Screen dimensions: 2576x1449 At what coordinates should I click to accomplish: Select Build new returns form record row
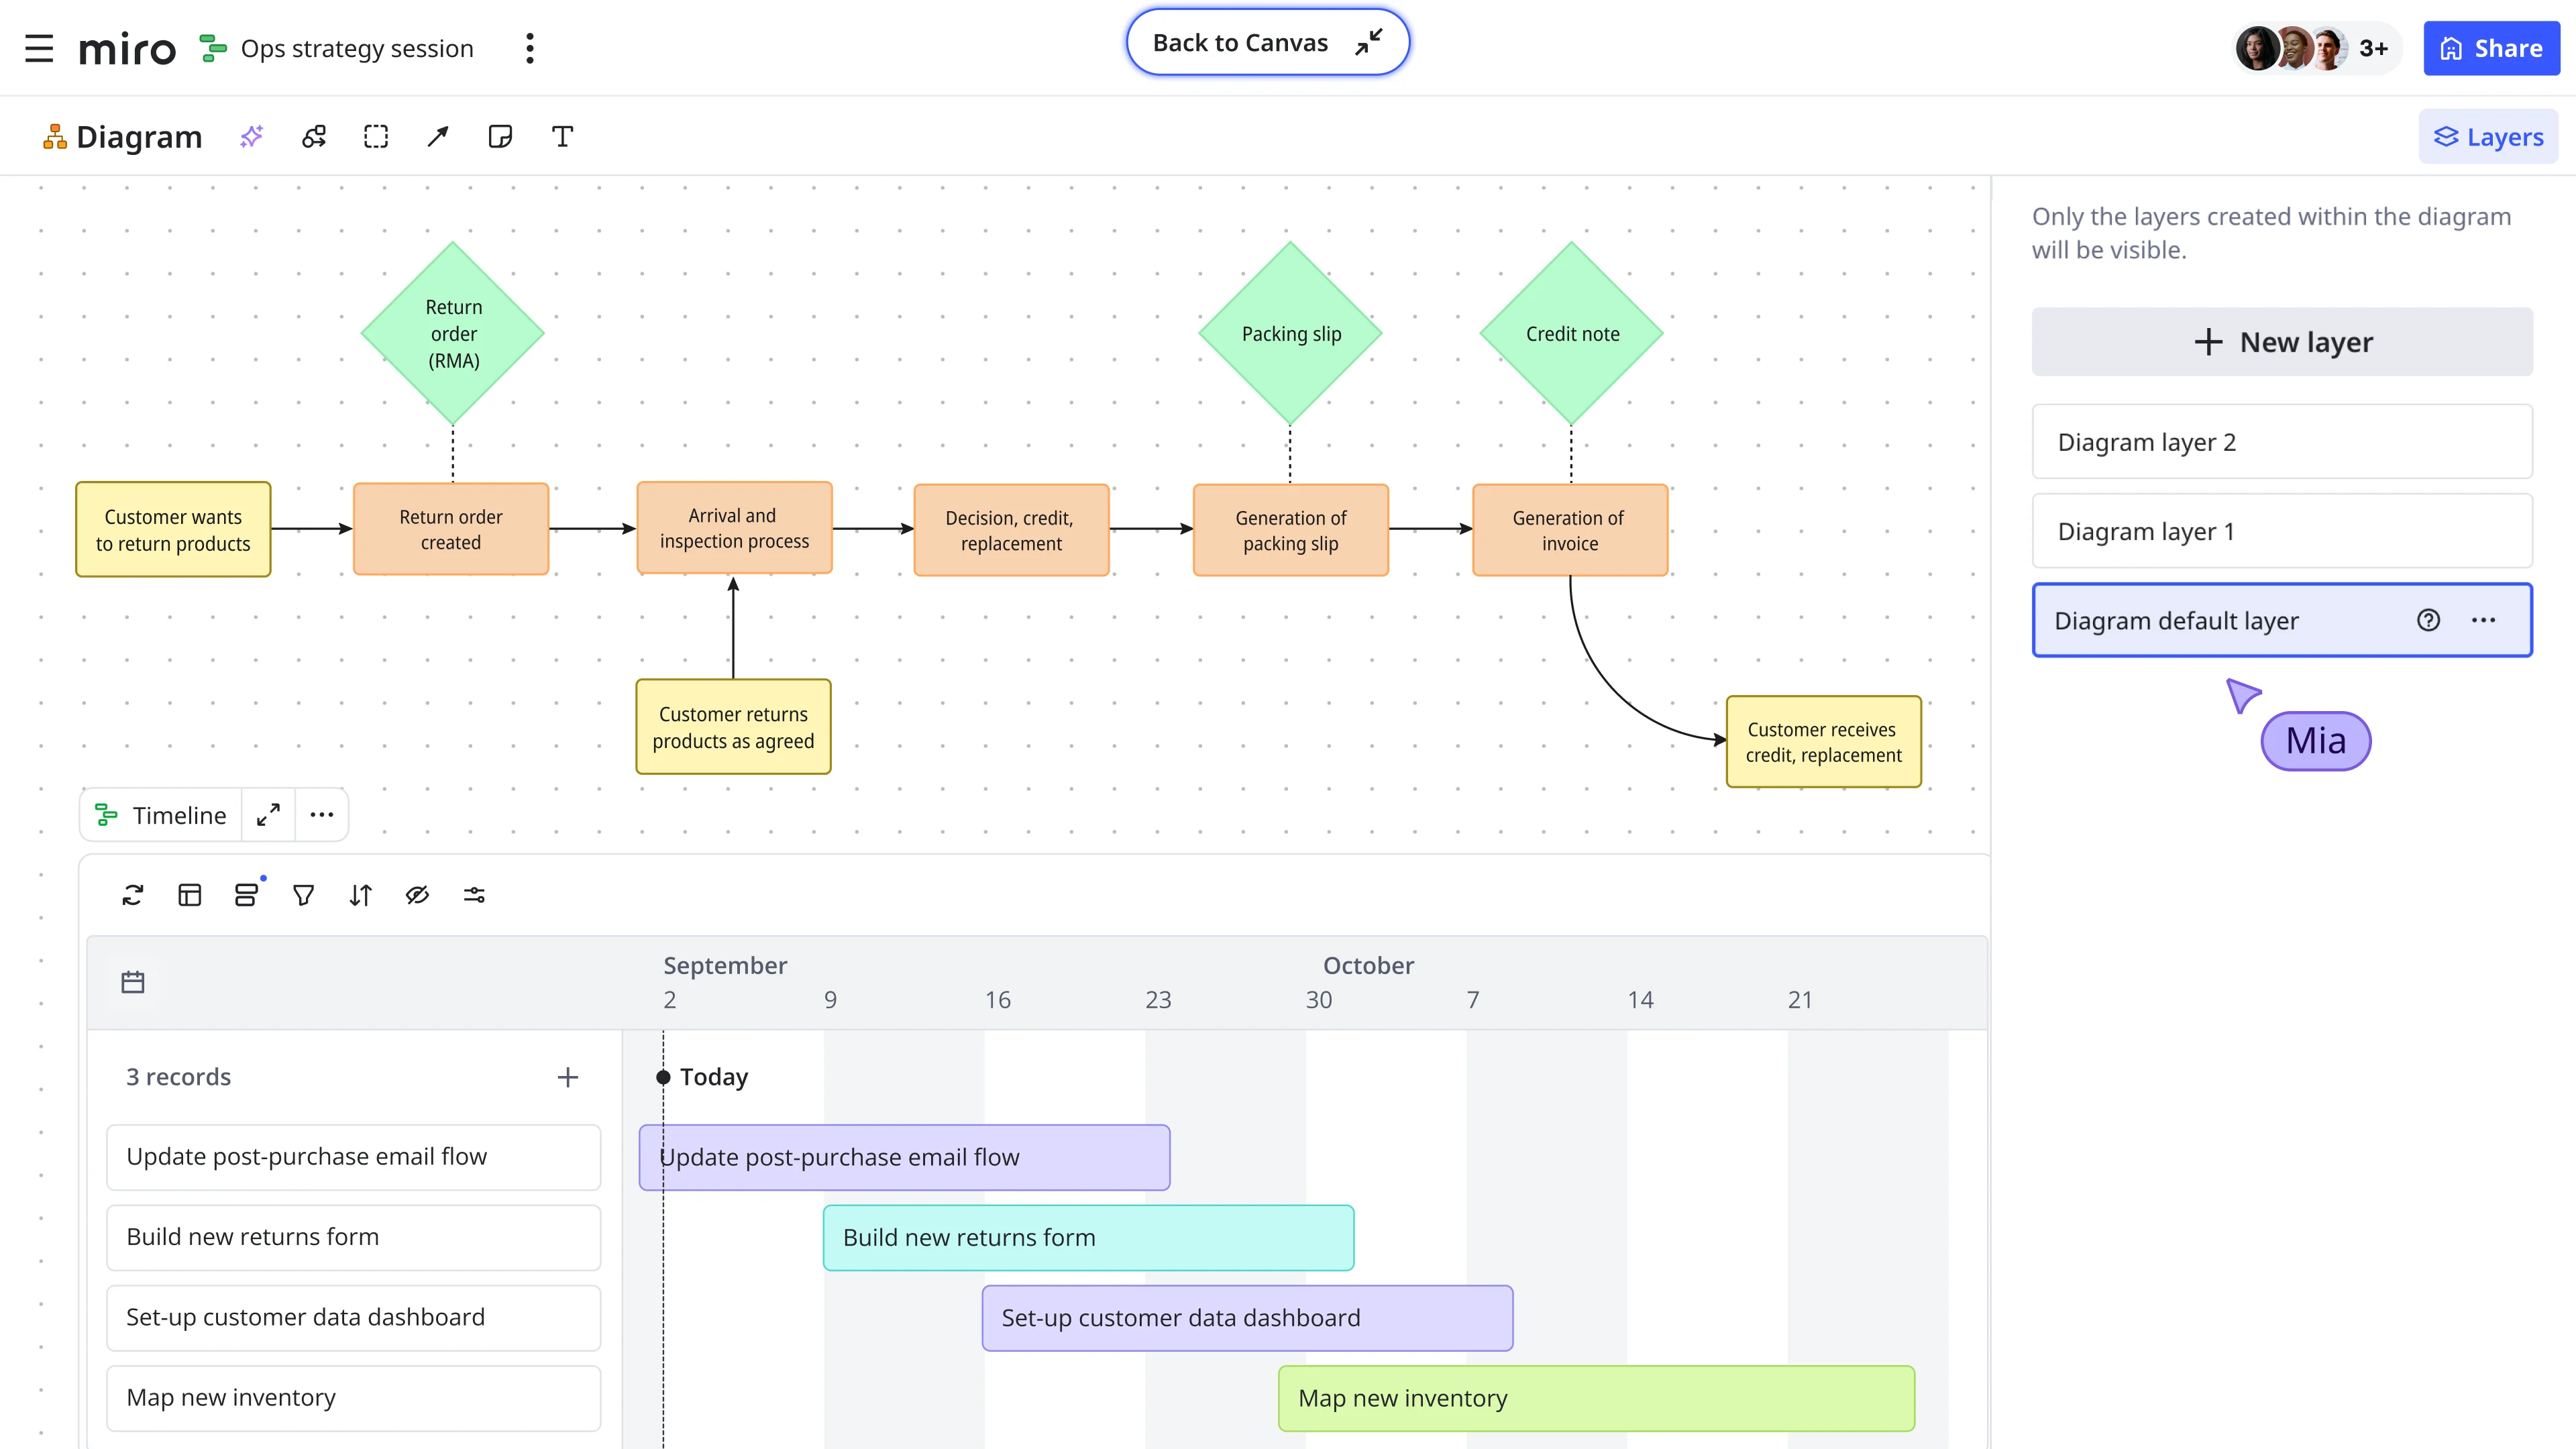pyautogui.click(x=354, y=1237)
